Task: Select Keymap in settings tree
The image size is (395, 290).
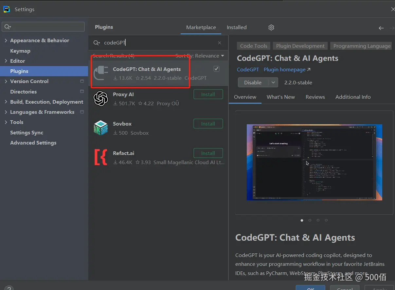Action: [x=20, y=51]
